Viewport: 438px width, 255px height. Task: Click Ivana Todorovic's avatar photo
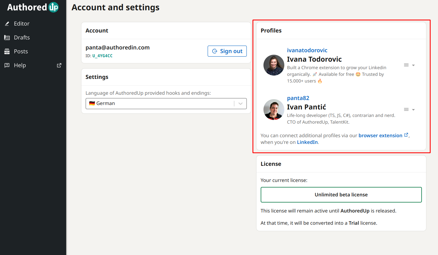coord(274,65)
